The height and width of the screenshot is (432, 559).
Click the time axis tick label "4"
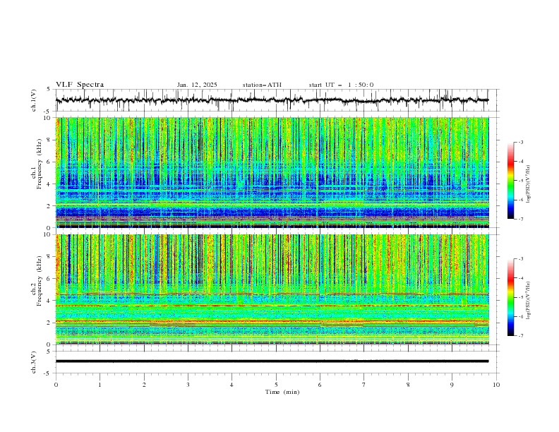pos(232,385)
